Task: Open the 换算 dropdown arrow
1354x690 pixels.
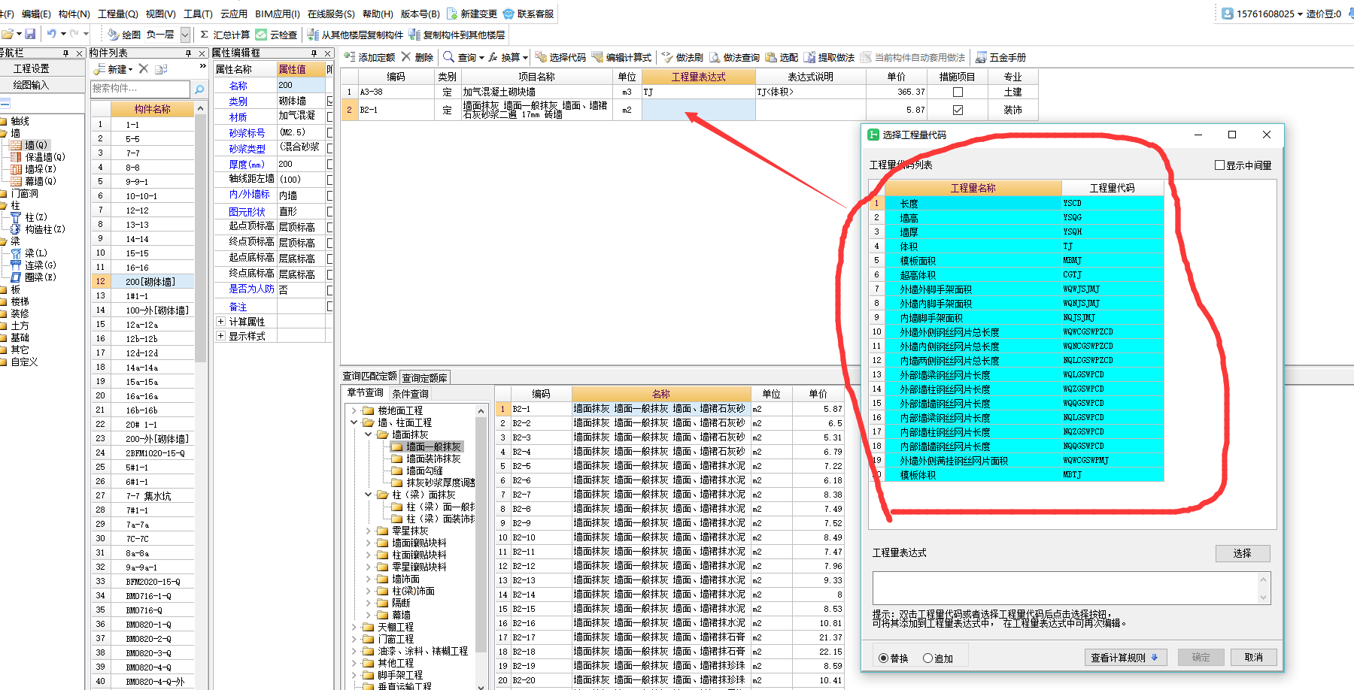Action: pyautogui.click(x=525, y=57)
